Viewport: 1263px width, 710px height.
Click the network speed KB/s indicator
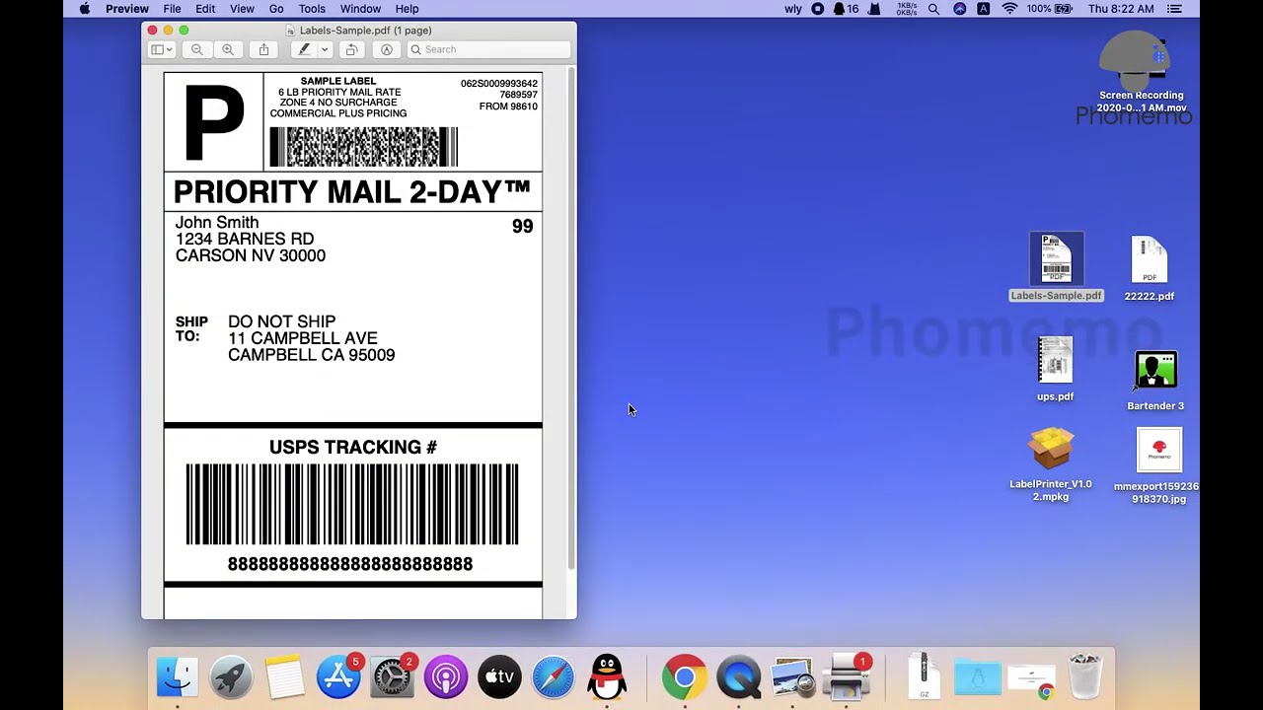[x=907, y=9]
